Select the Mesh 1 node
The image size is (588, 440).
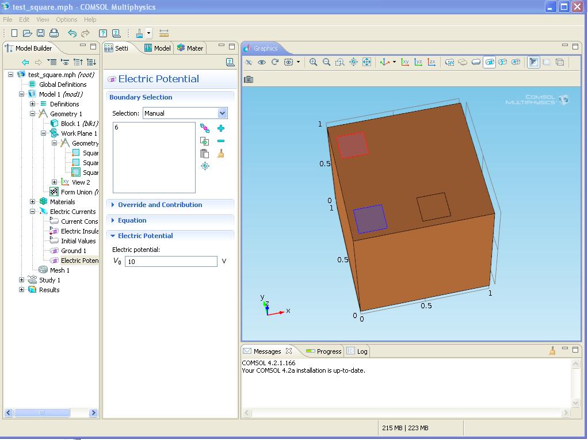[60, 270]
